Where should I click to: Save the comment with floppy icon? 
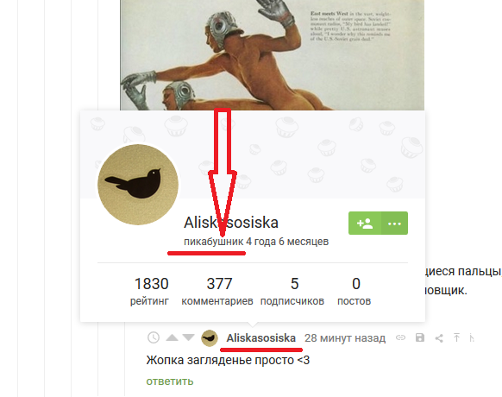point(420,337)
